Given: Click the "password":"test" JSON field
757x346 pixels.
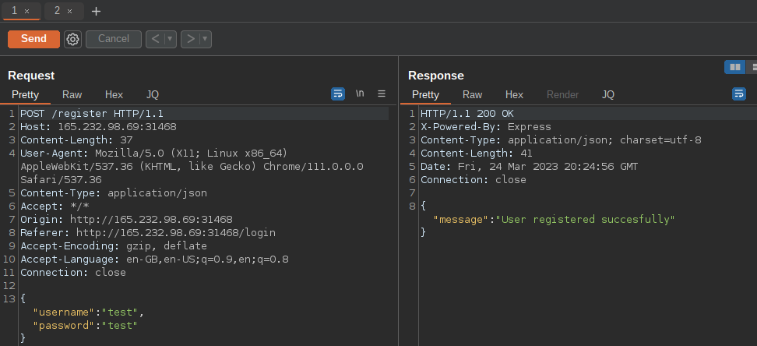Looking at the screenshot, I should (x=85, y=325).
